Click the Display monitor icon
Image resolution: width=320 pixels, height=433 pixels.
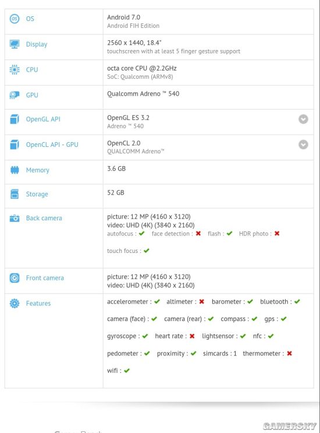coord(15,44)
